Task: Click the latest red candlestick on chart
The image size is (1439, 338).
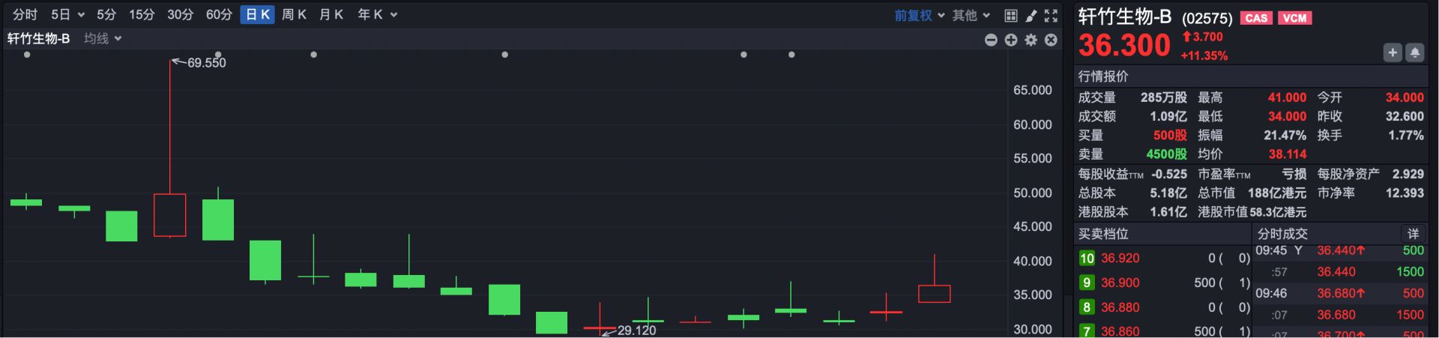Action: [934, 293]
